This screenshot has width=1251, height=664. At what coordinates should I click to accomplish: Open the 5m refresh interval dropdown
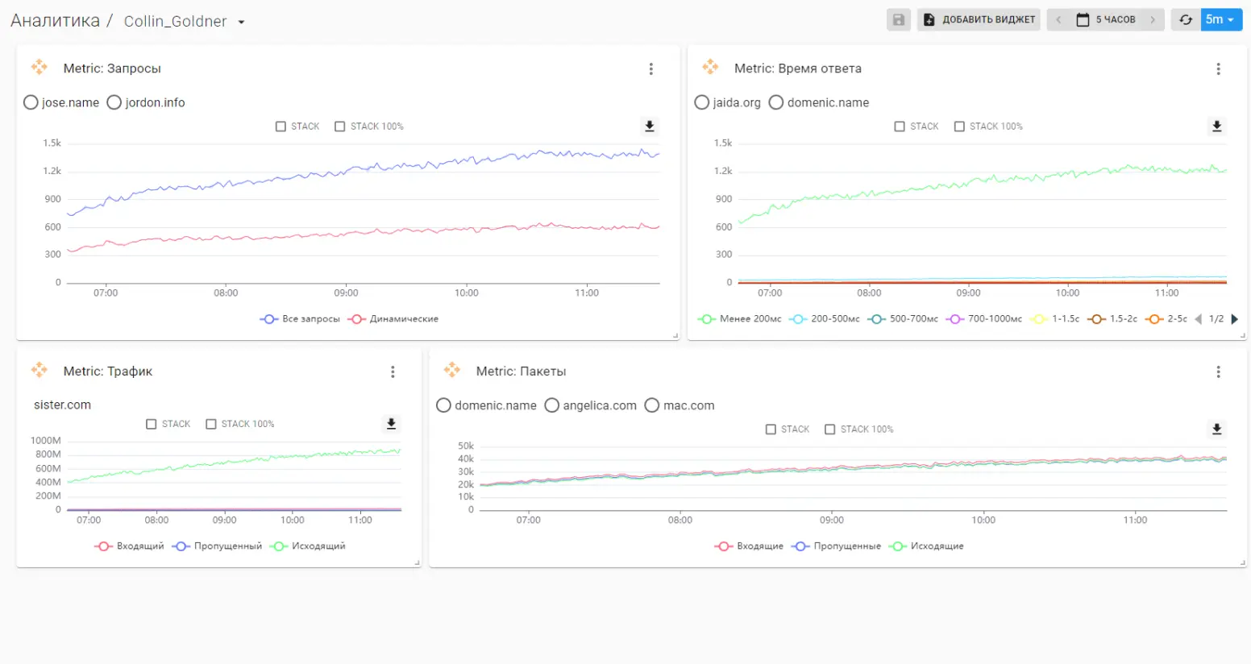(x=1220, y=20)
